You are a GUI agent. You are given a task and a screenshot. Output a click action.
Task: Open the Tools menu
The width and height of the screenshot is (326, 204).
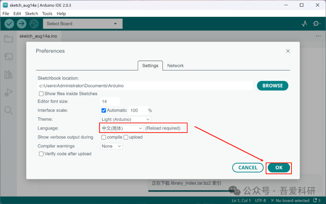(47, 14)
